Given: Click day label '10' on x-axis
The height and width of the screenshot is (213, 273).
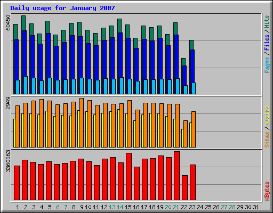Looking at the screenshot, I should (x=88, y=207).
